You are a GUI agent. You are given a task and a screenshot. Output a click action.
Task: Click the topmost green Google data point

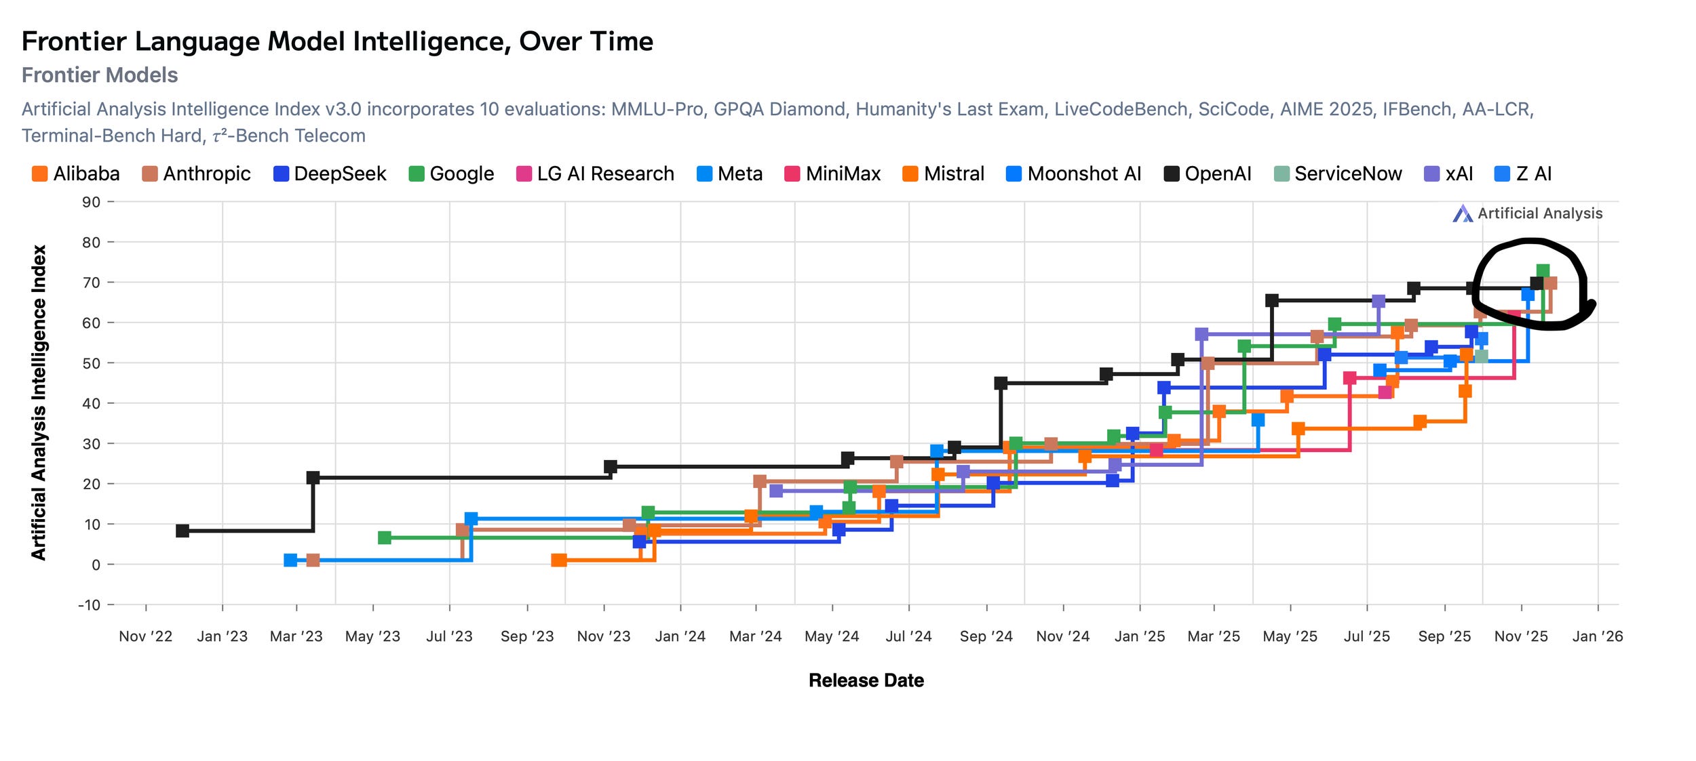click(1543, 271)
